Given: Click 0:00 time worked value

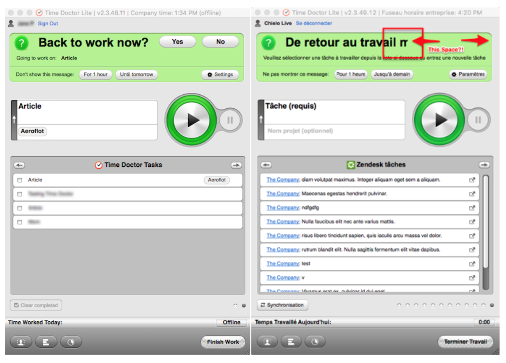Looking at the screenshot, I should [484, 322].
